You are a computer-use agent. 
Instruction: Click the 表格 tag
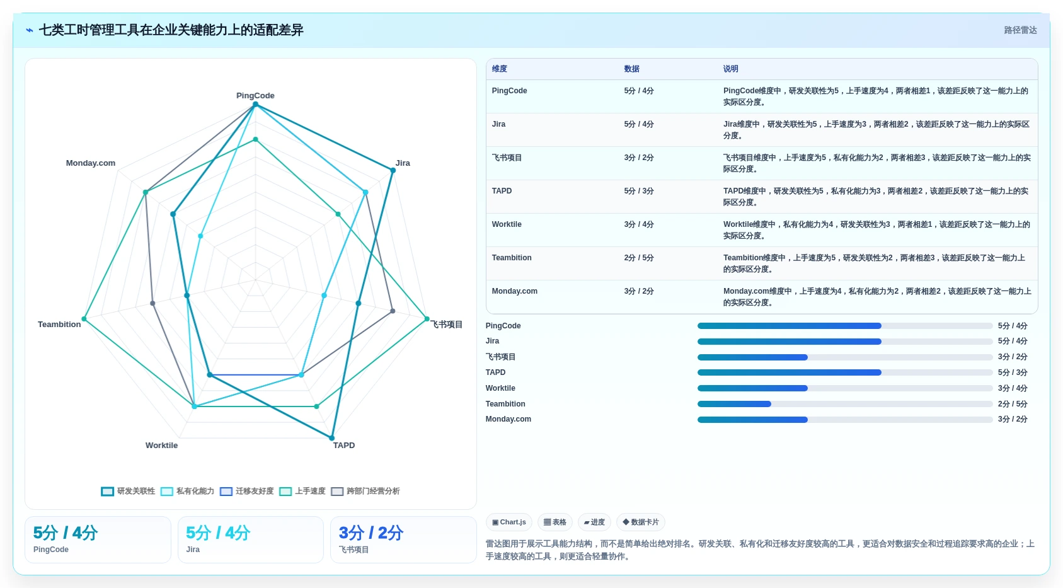click(x=555, y=522)
